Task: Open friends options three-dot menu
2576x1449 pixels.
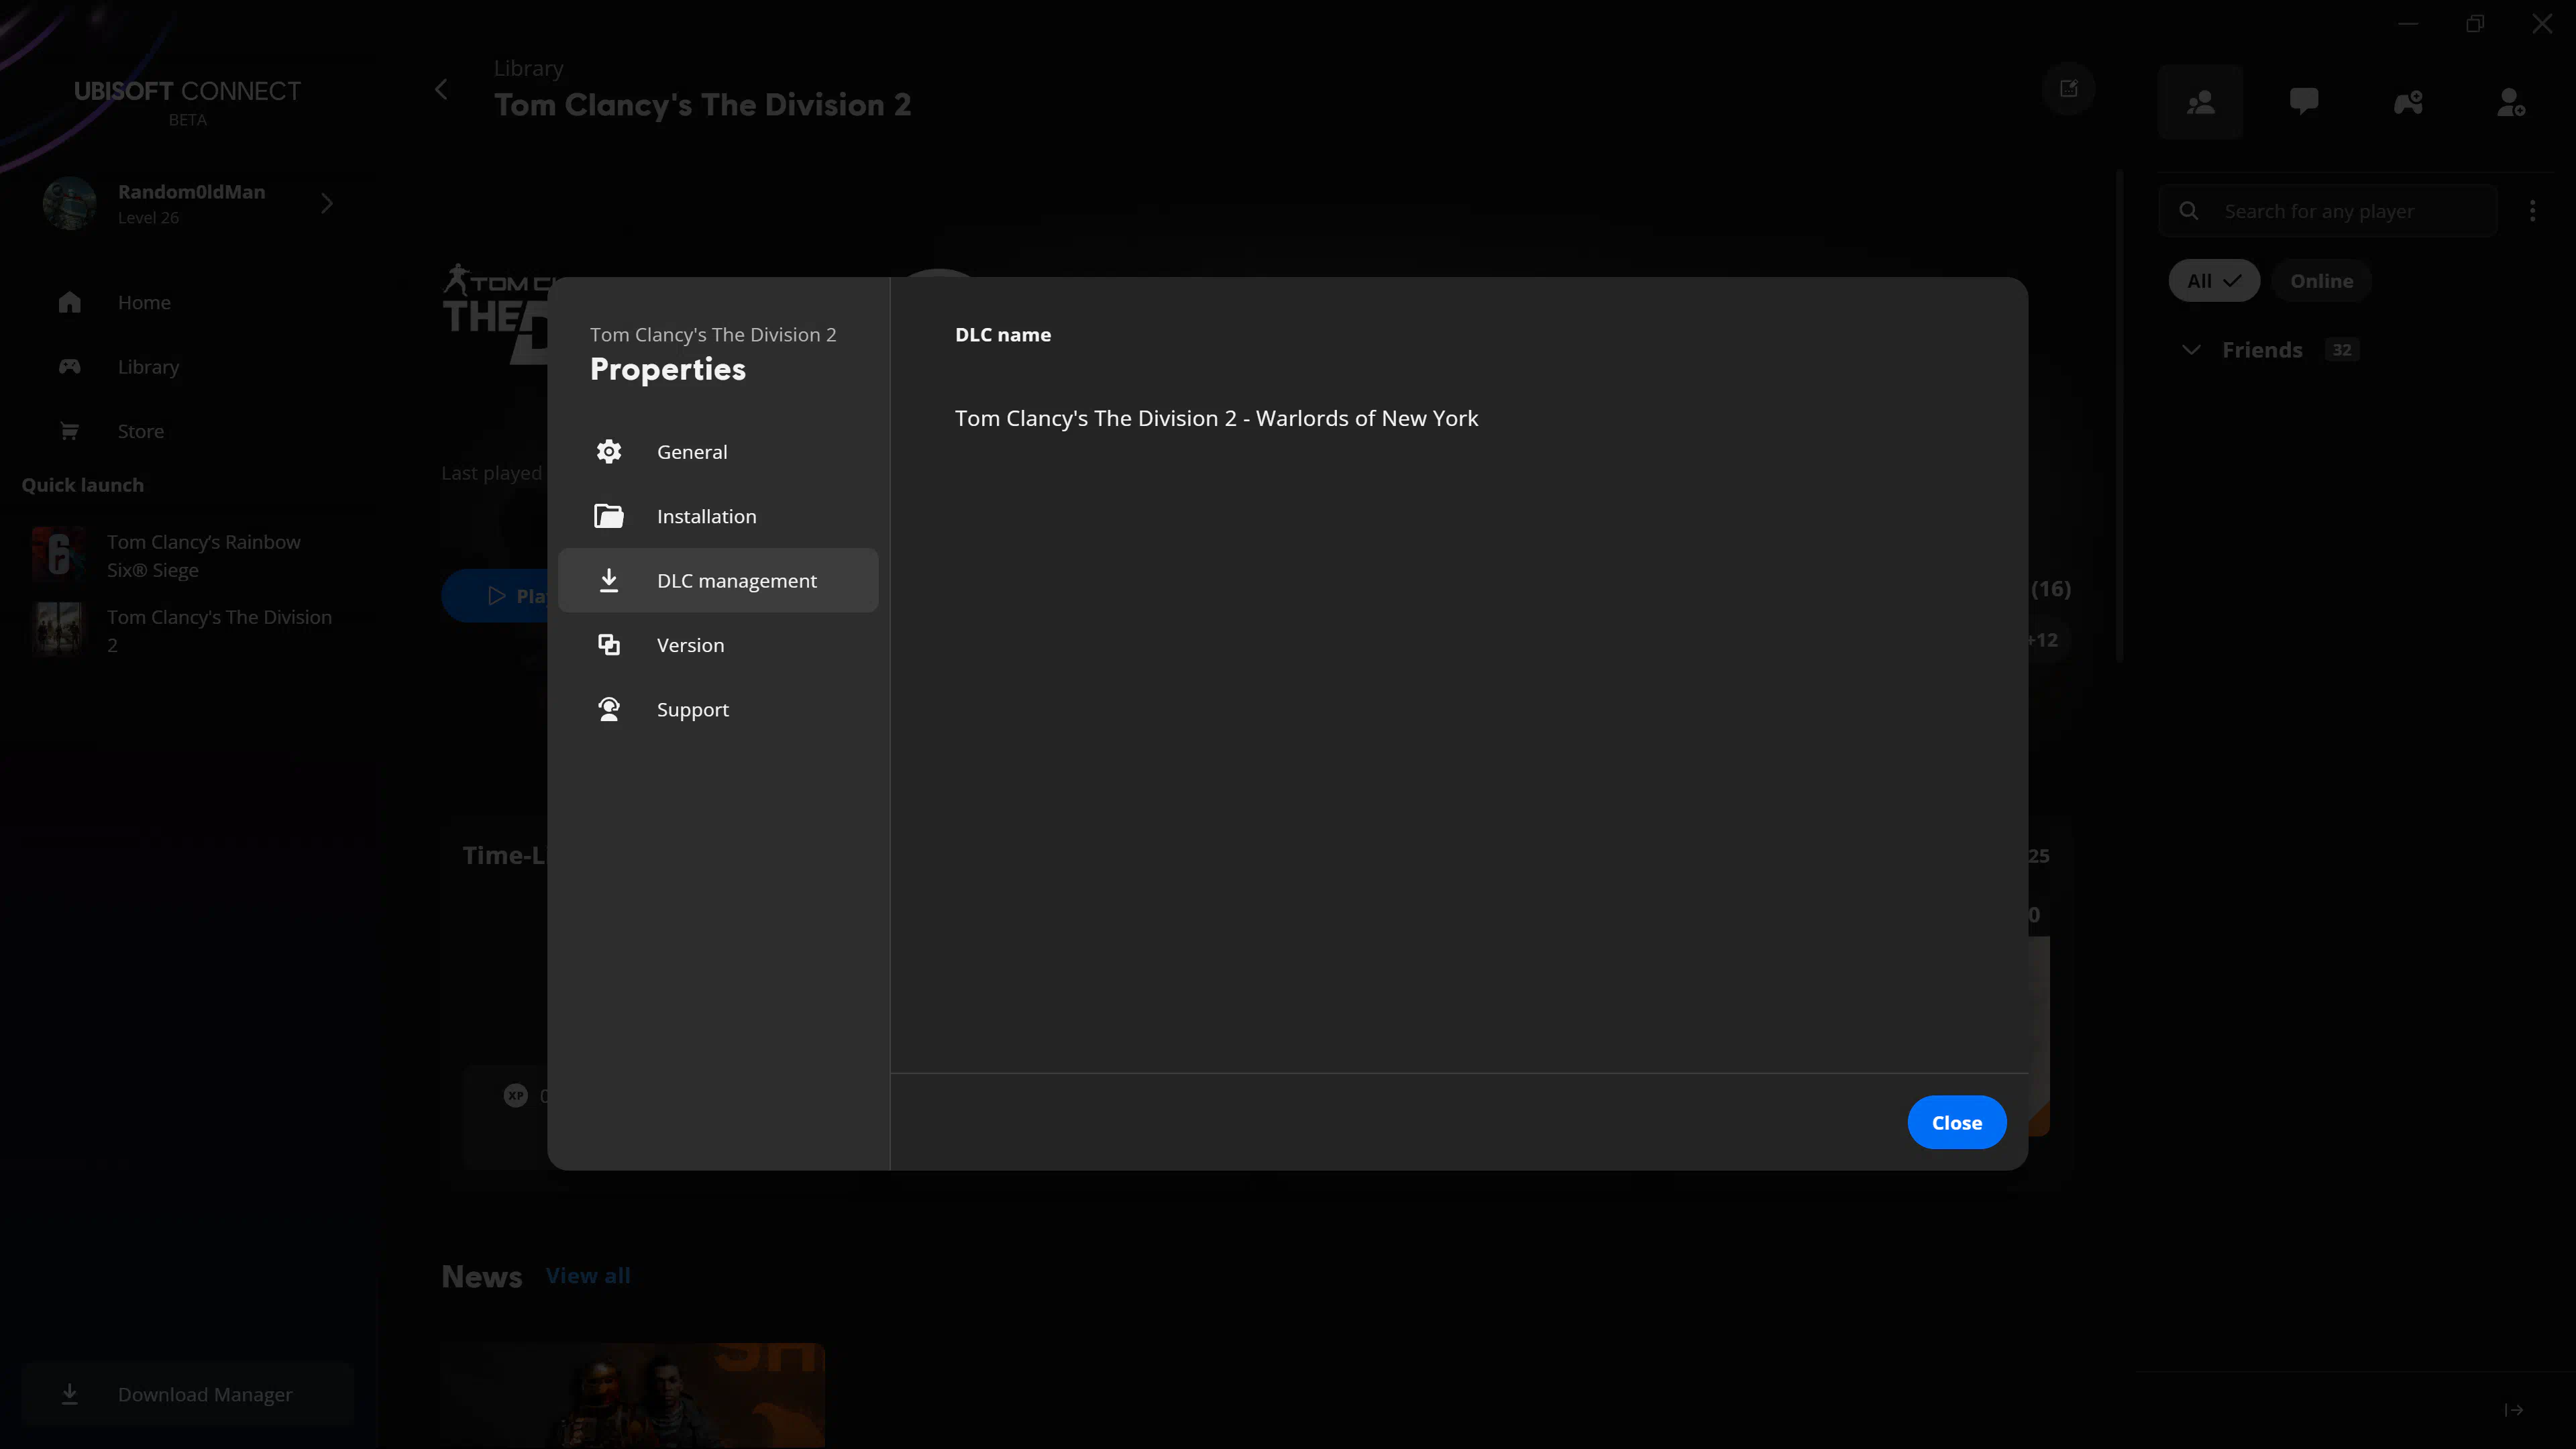Action: pos(2532,211)
